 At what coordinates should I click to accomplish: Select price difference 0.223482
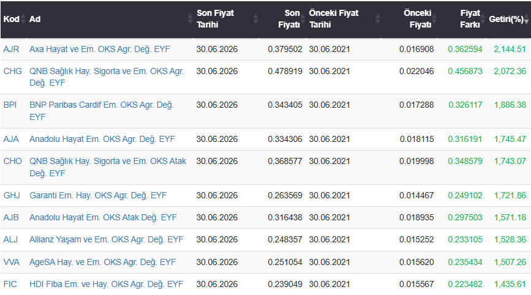coord(465,284)
